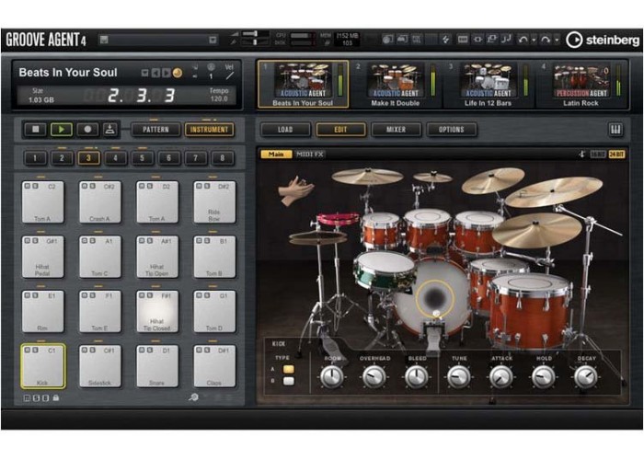Click the TUNE knob
Screen dimensions: 644x460
[459, 377]
